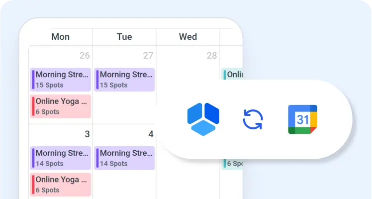The height and width of the screenshot is (199, 372).
Task: Open Monday 26 Online Yoga event
Action: pos(61,106)
